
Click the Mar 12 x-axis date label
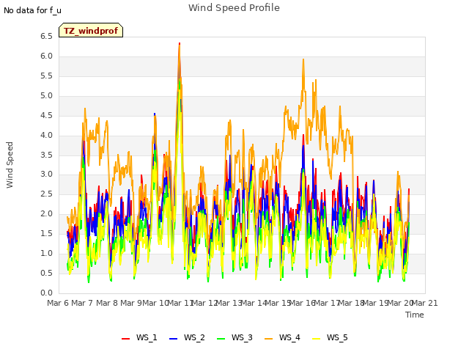(204, 303)
